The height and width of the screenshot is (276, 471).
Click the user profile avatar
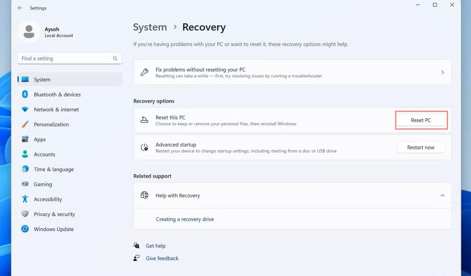29,32
